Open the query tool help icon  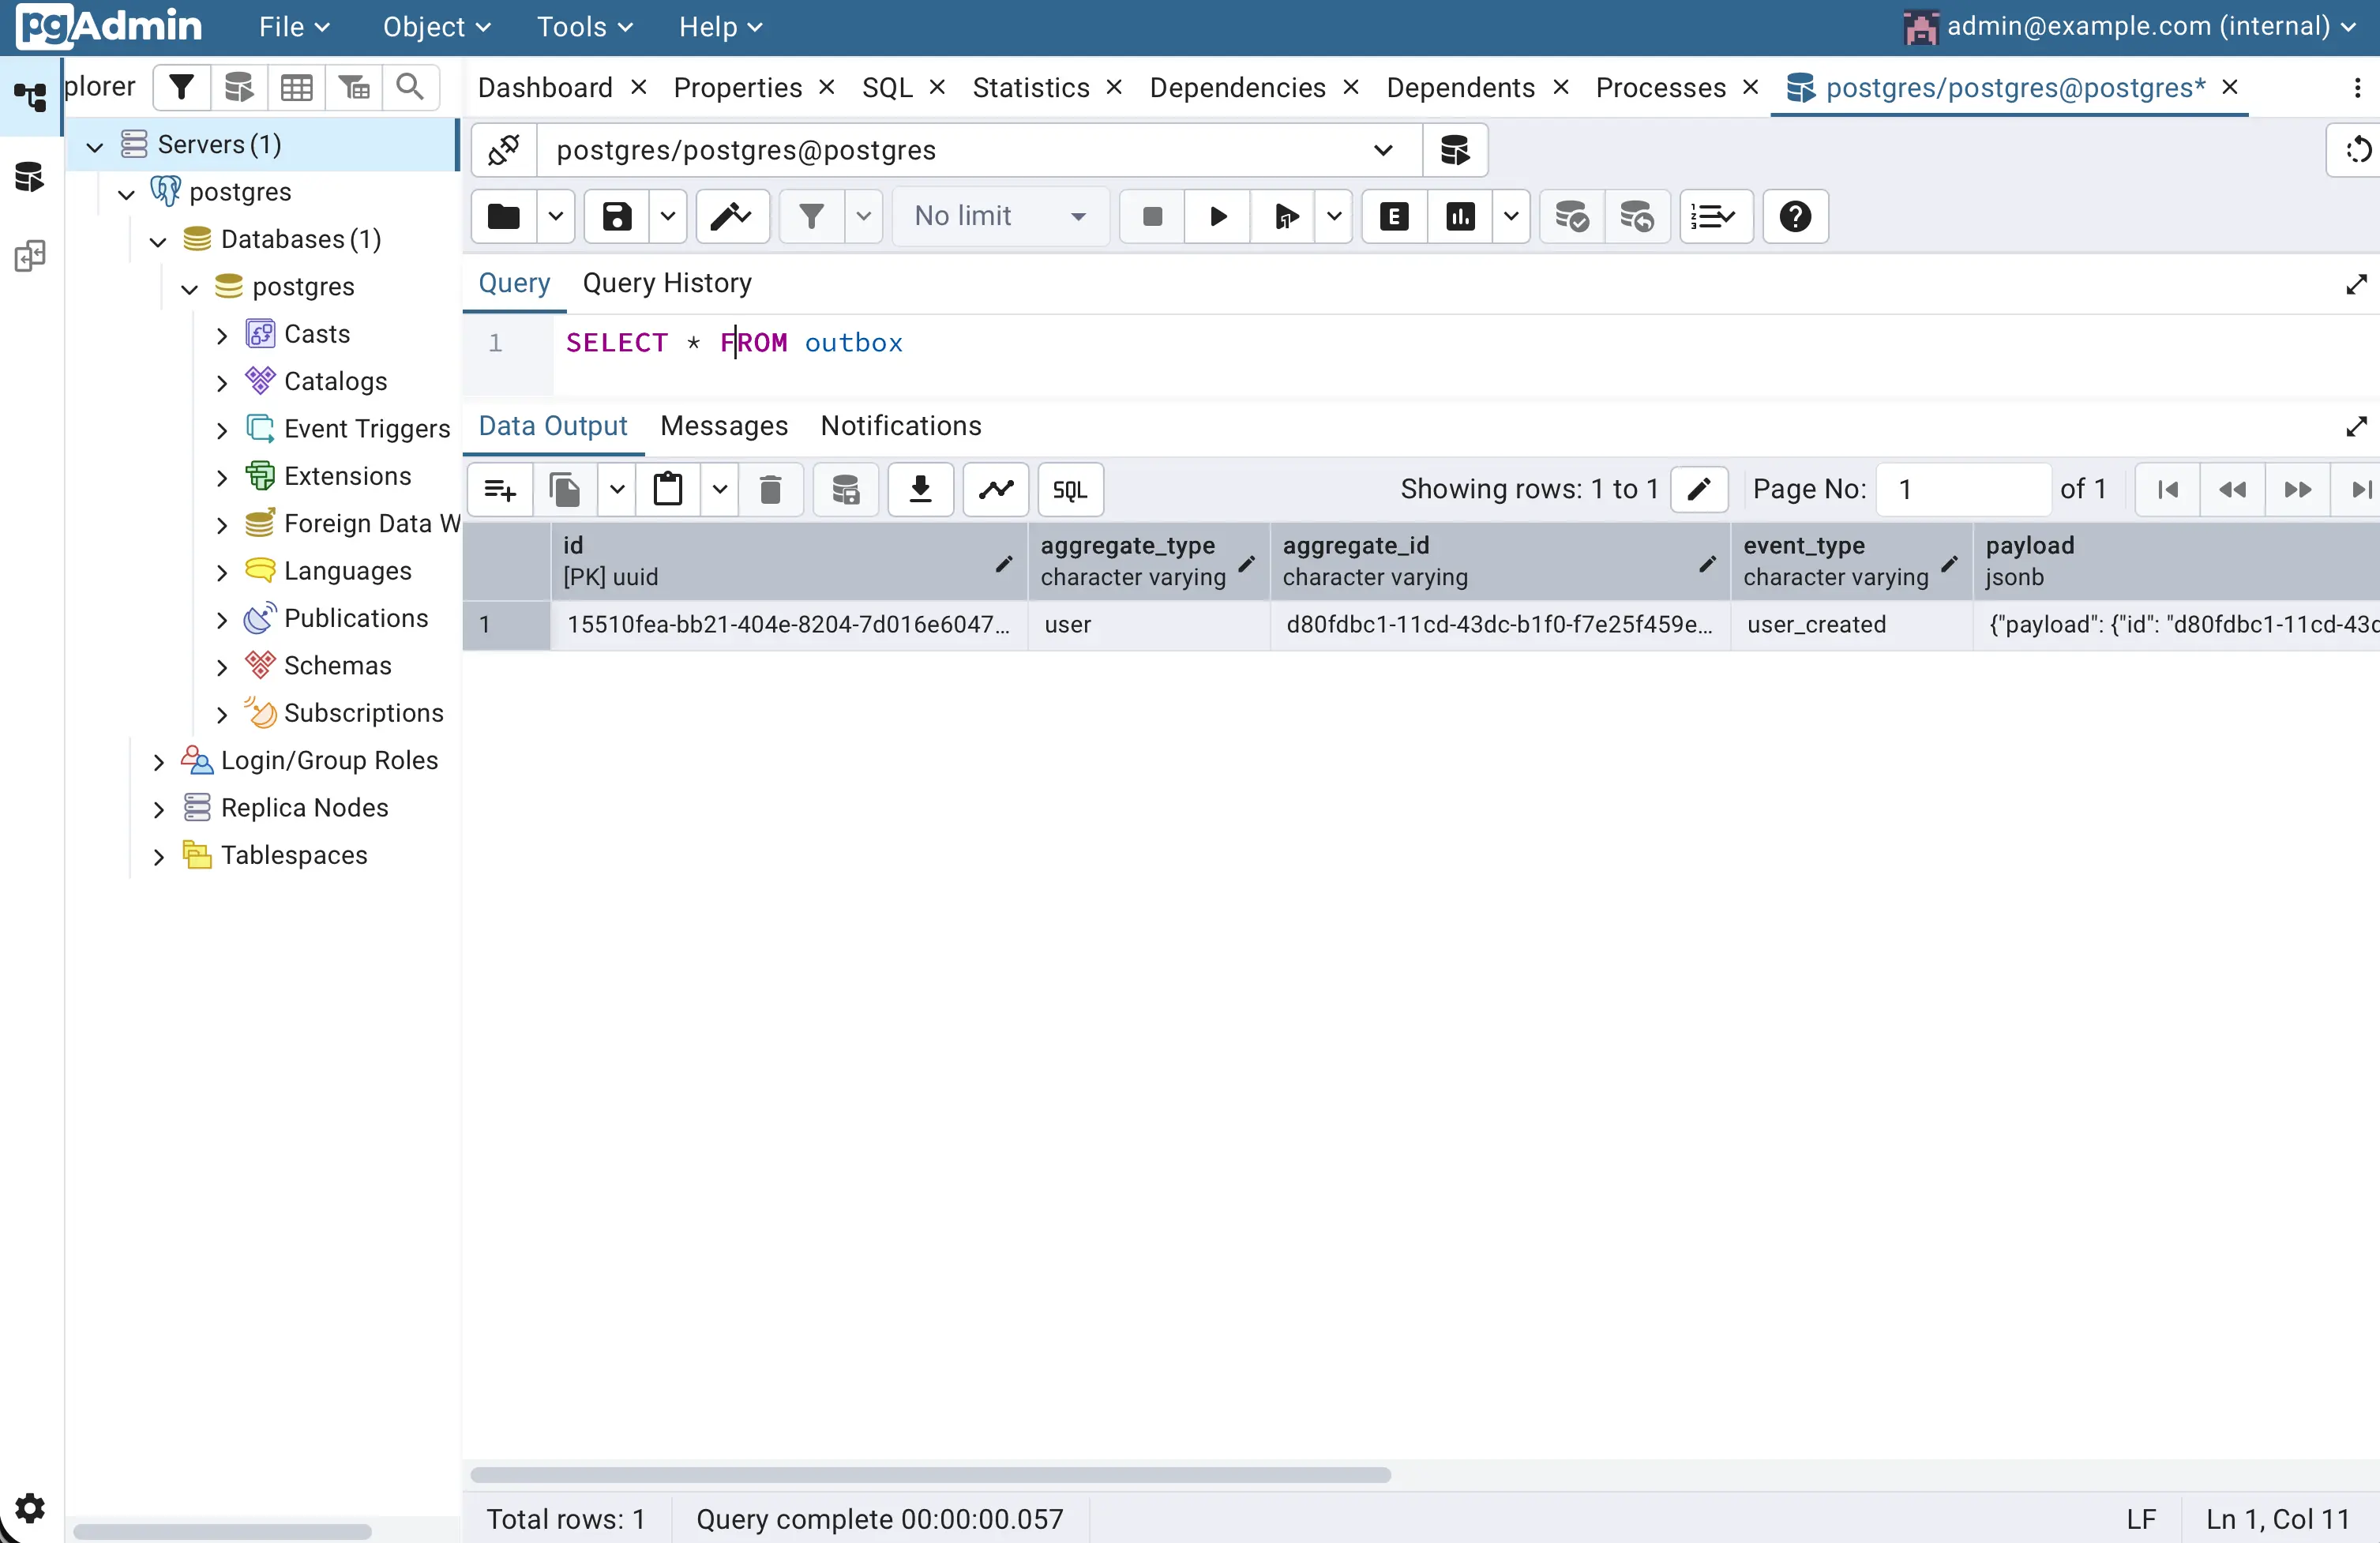point(1795,217)
